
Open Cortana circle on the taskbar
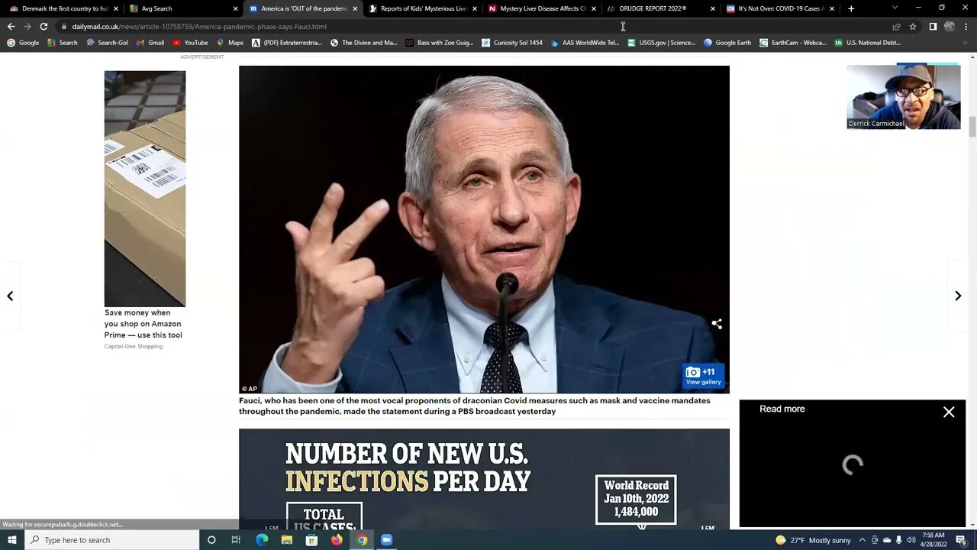coord(211,540)
